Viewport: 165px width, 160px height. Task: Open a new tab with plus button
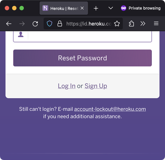click(96, 8)
